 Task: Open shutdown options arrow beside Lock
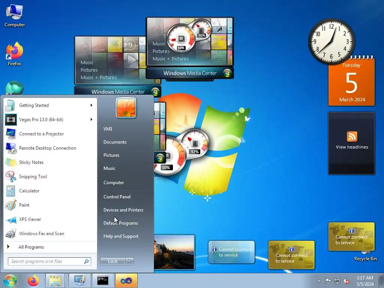coord(129,261)
